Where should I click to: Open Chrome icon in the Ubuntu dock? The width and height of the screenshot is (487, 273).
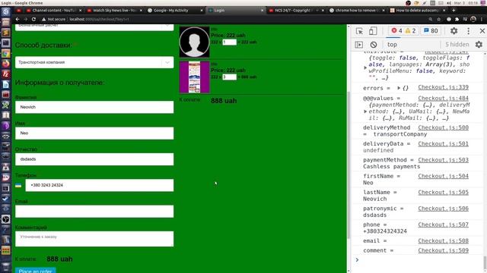coord(5,53)
